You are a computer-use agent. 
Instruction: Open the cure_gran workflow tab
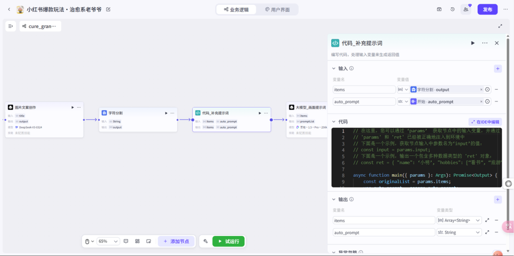click(40, 26)
